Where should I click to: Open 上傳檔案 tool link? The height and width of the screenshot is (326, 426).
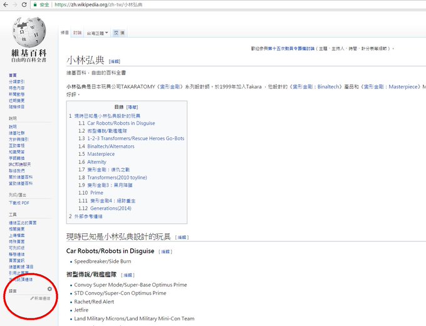pyautogui.click(x=16, y=235)
